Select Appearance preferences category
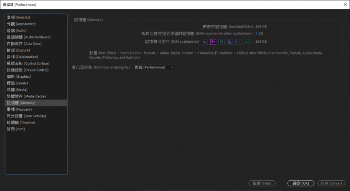Screen dimensions: 350x191 (36, 24)
